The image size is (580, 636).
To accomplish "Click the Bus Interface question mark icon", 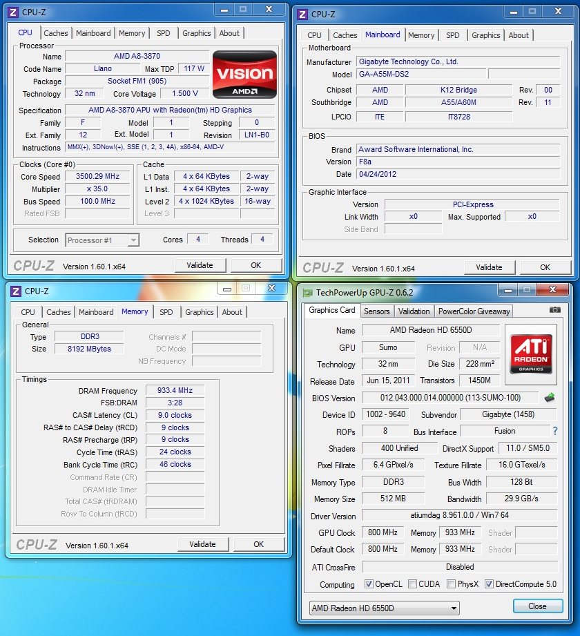I will (554, 431).
